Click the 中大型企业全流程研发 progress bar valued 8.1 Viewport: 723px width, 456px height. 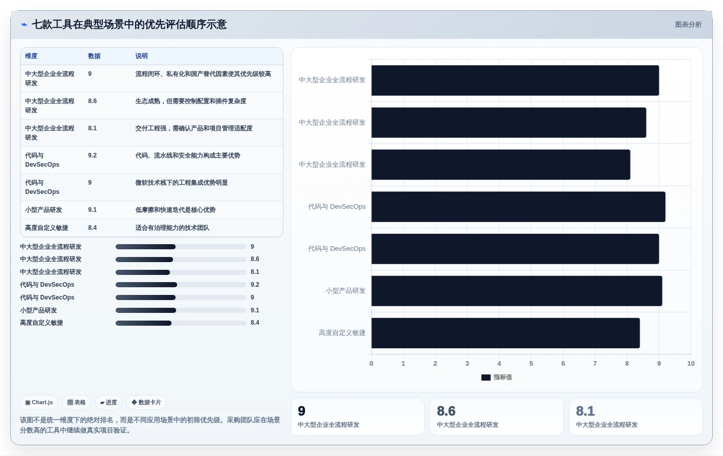181,272
